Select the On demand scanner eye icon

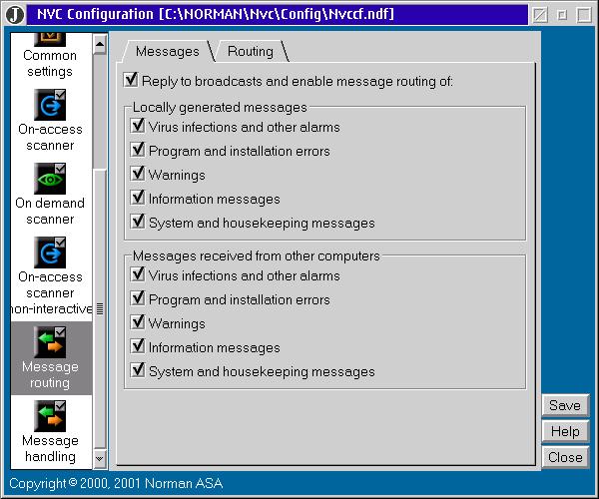tap(50, 179)
